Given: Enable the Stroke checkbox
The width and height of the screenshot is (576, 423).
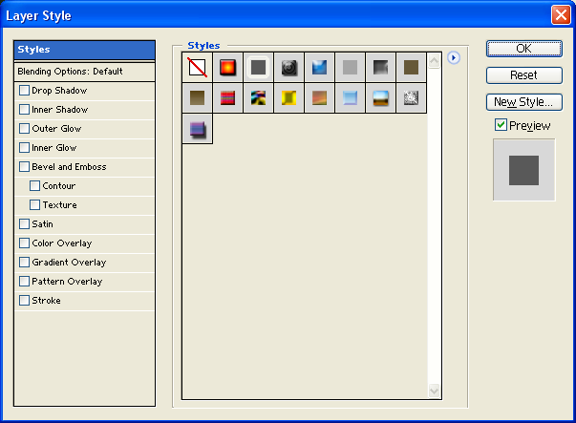Looking at the screenshot, I should [24, 300].
